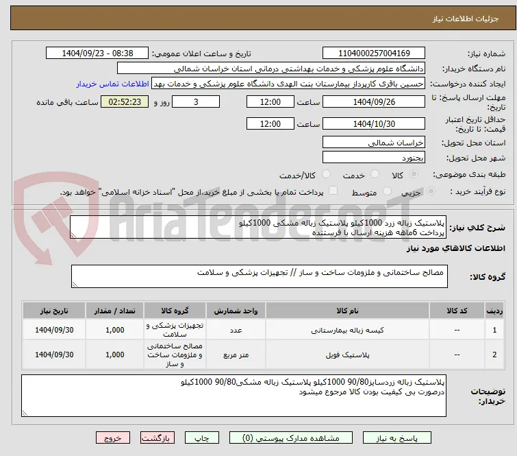Click the بازگشت back button
Viewport: 517px width, 456px height.
pos(157,438)
